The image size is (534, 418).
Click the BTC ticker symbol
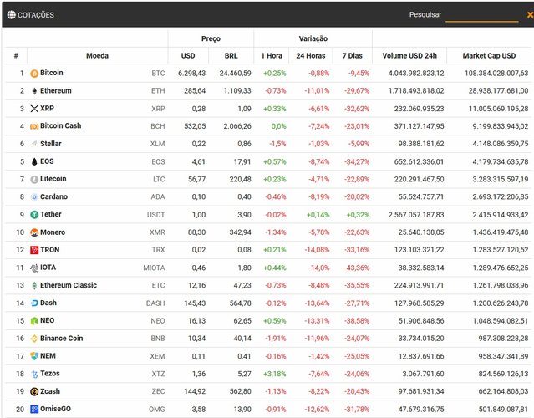(158, 74)
